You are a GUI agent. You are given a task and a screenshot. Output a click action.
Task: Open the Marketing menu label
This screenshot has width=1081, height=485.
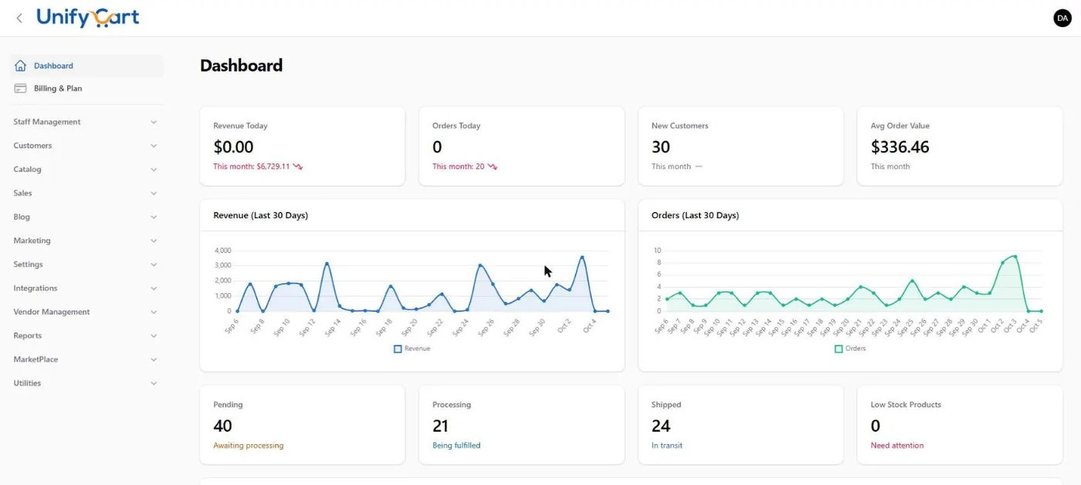32,241
